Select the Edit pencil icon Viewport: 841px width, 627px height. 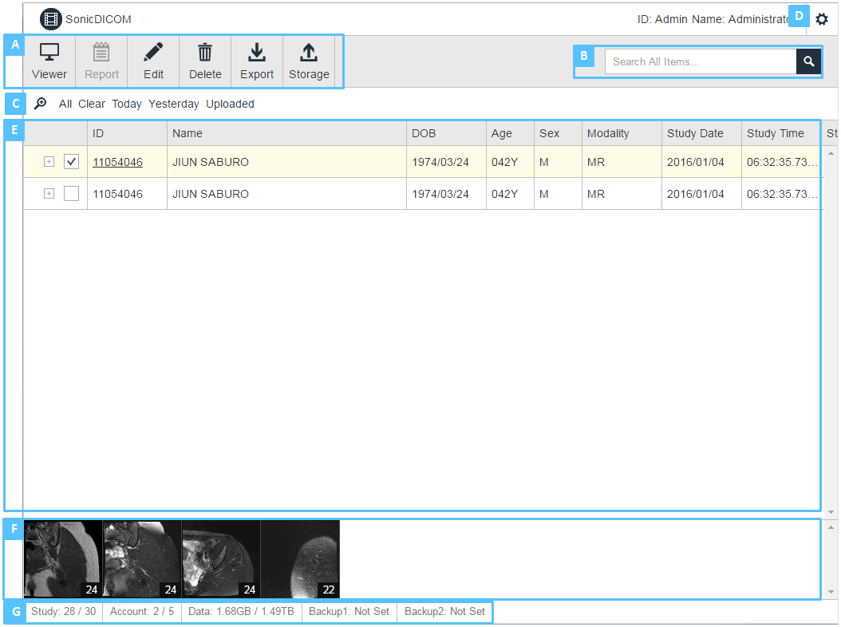[152, 61]
